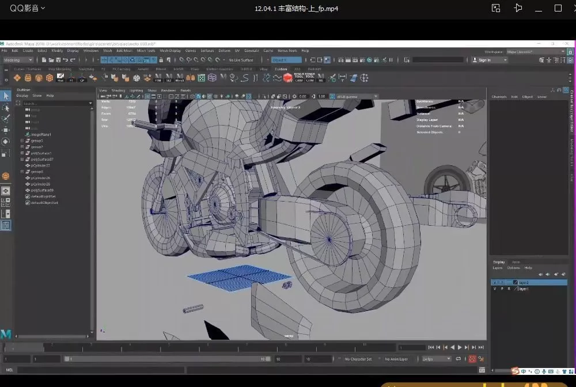Toggle visibility V of layer2
The image size is (576, 387).
tap(495, 283)
